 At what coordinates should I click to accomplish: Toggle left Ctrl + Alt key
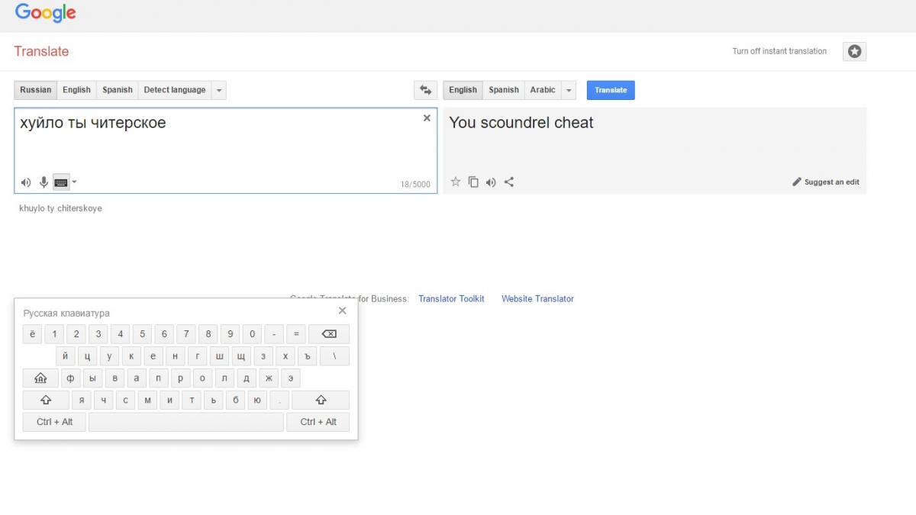(54, 422)
